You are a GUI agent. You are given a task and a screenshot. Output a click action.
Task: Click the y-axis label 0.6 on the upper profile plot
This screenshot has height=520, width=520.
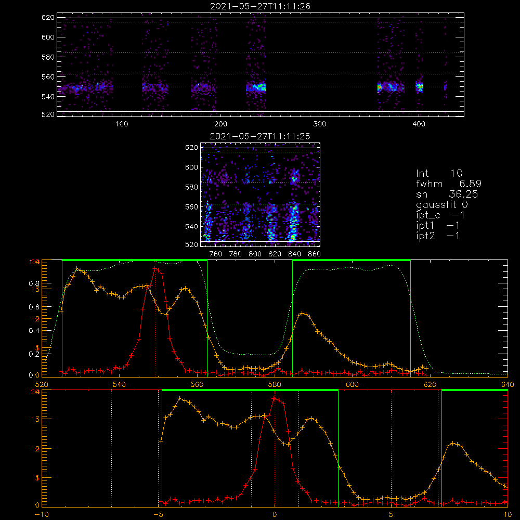click(x=34, y=307)
